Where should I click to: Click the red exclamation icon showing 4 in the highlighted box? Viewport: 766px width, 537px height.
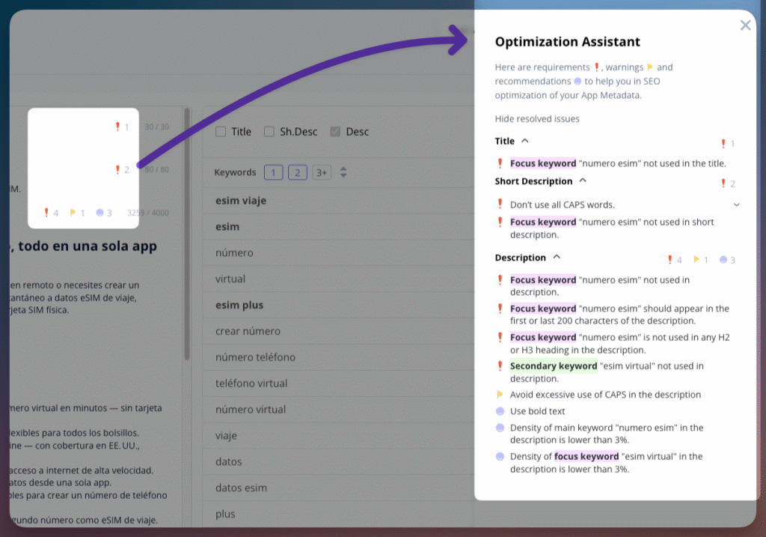pos(46,213)
